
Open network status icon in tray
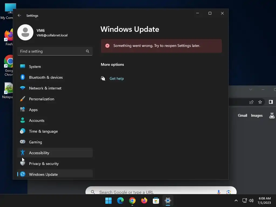(x=244, y=201)
